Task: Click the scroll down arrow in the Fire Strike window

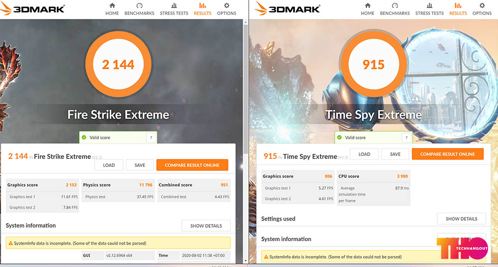Action: (x=246, y=261)
